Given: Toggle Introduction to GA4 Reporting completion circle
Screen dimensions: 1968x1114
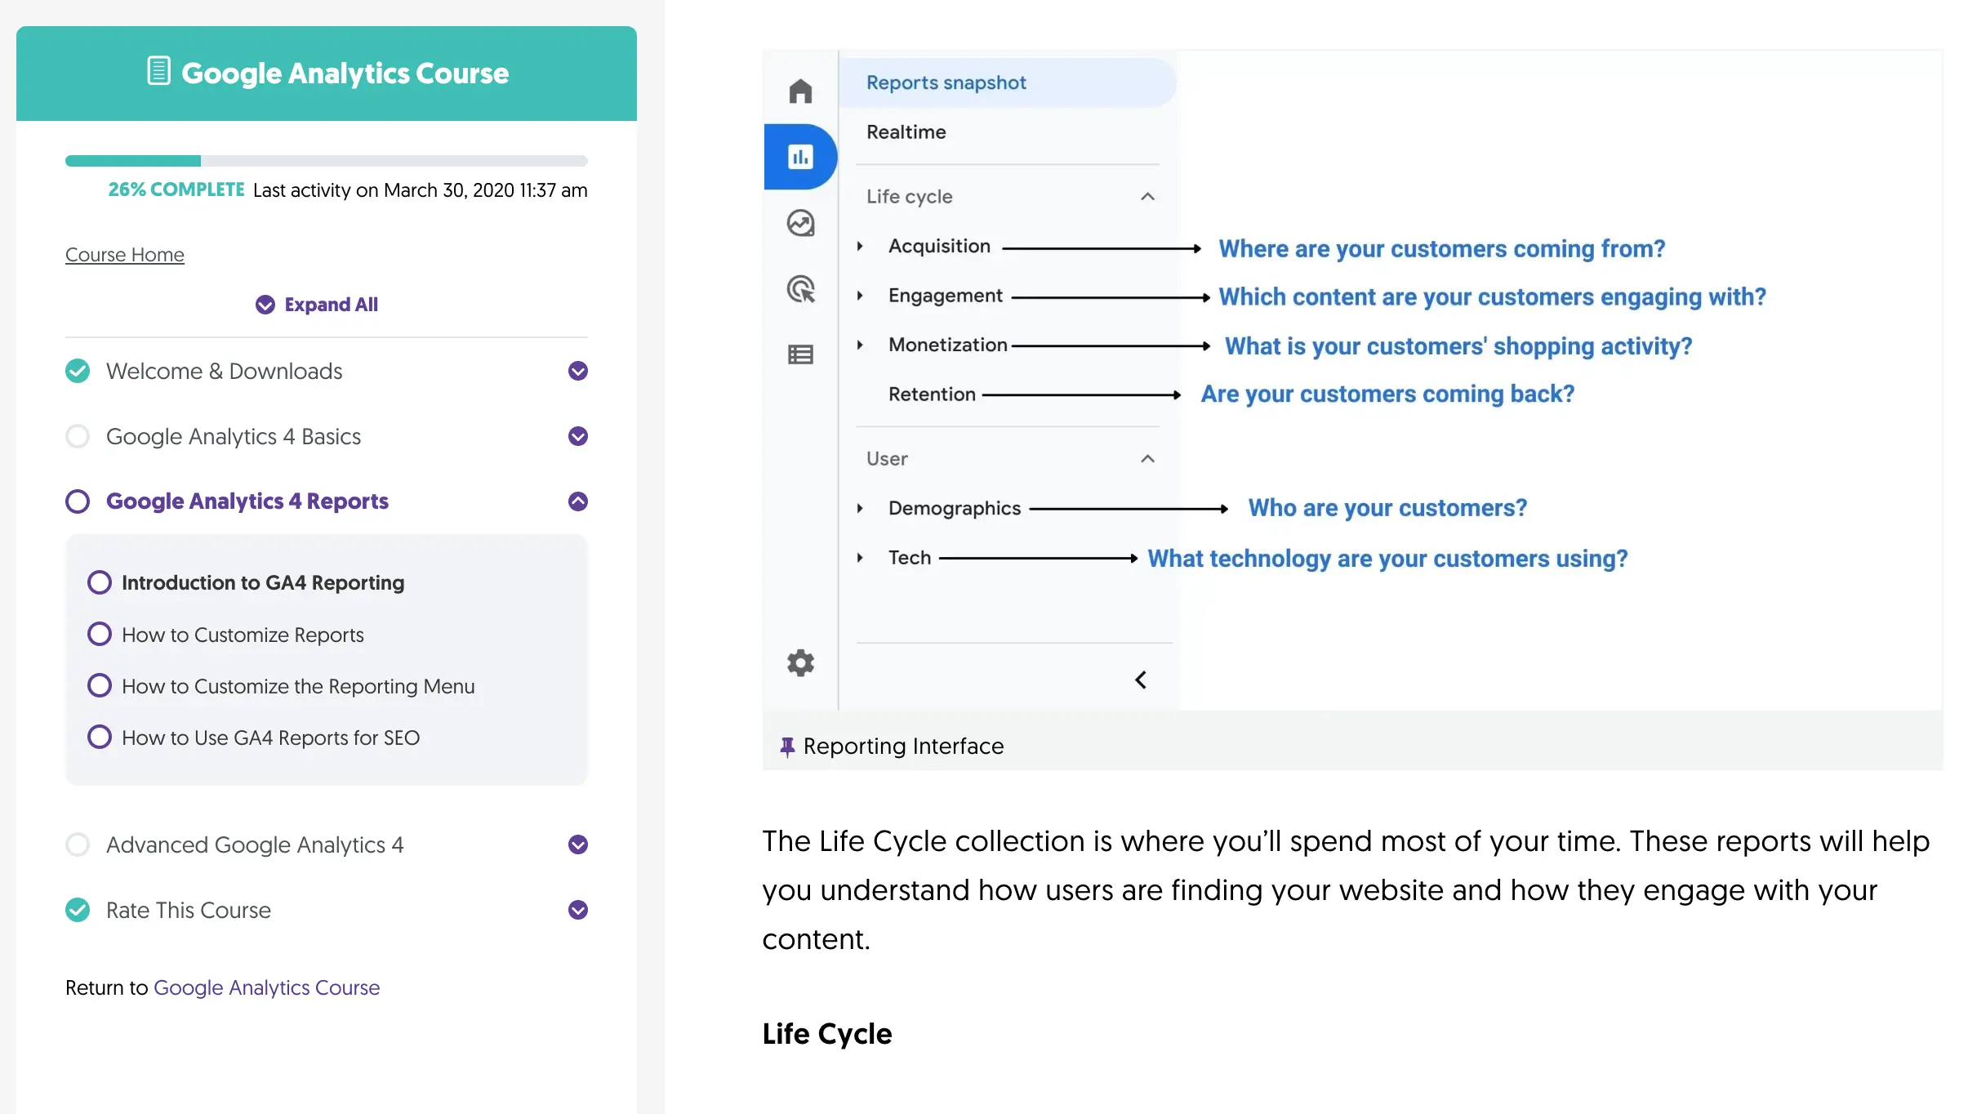Looking at the screenshot, I should point(100,582).
